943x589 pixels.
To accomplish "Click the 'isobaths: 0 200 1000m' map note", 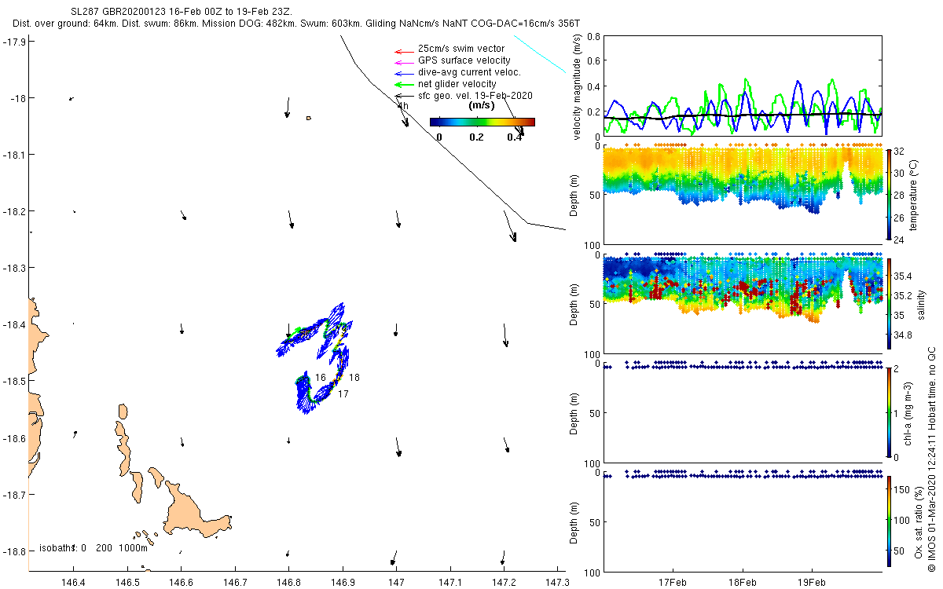I will coord(93,547).
